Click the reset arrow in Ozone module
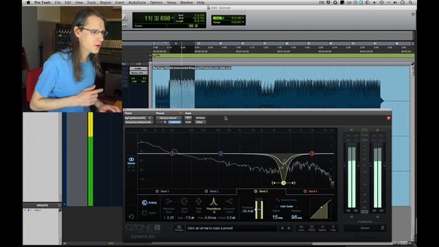439x247 pixels. (x=131, y=217)
